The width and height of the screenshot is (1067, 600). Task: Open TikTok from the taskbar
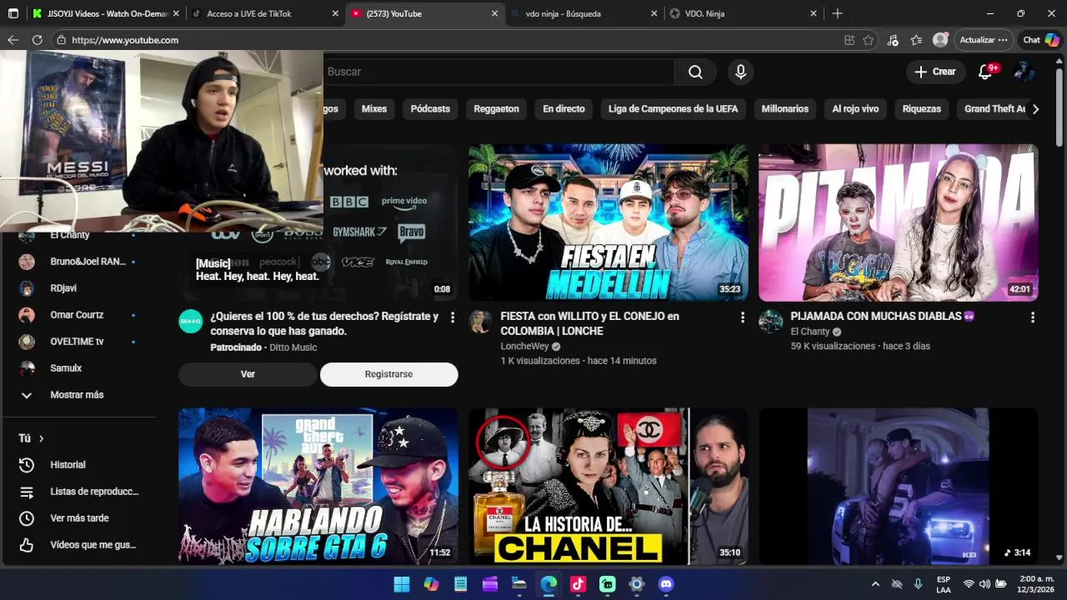pos(578,584)
